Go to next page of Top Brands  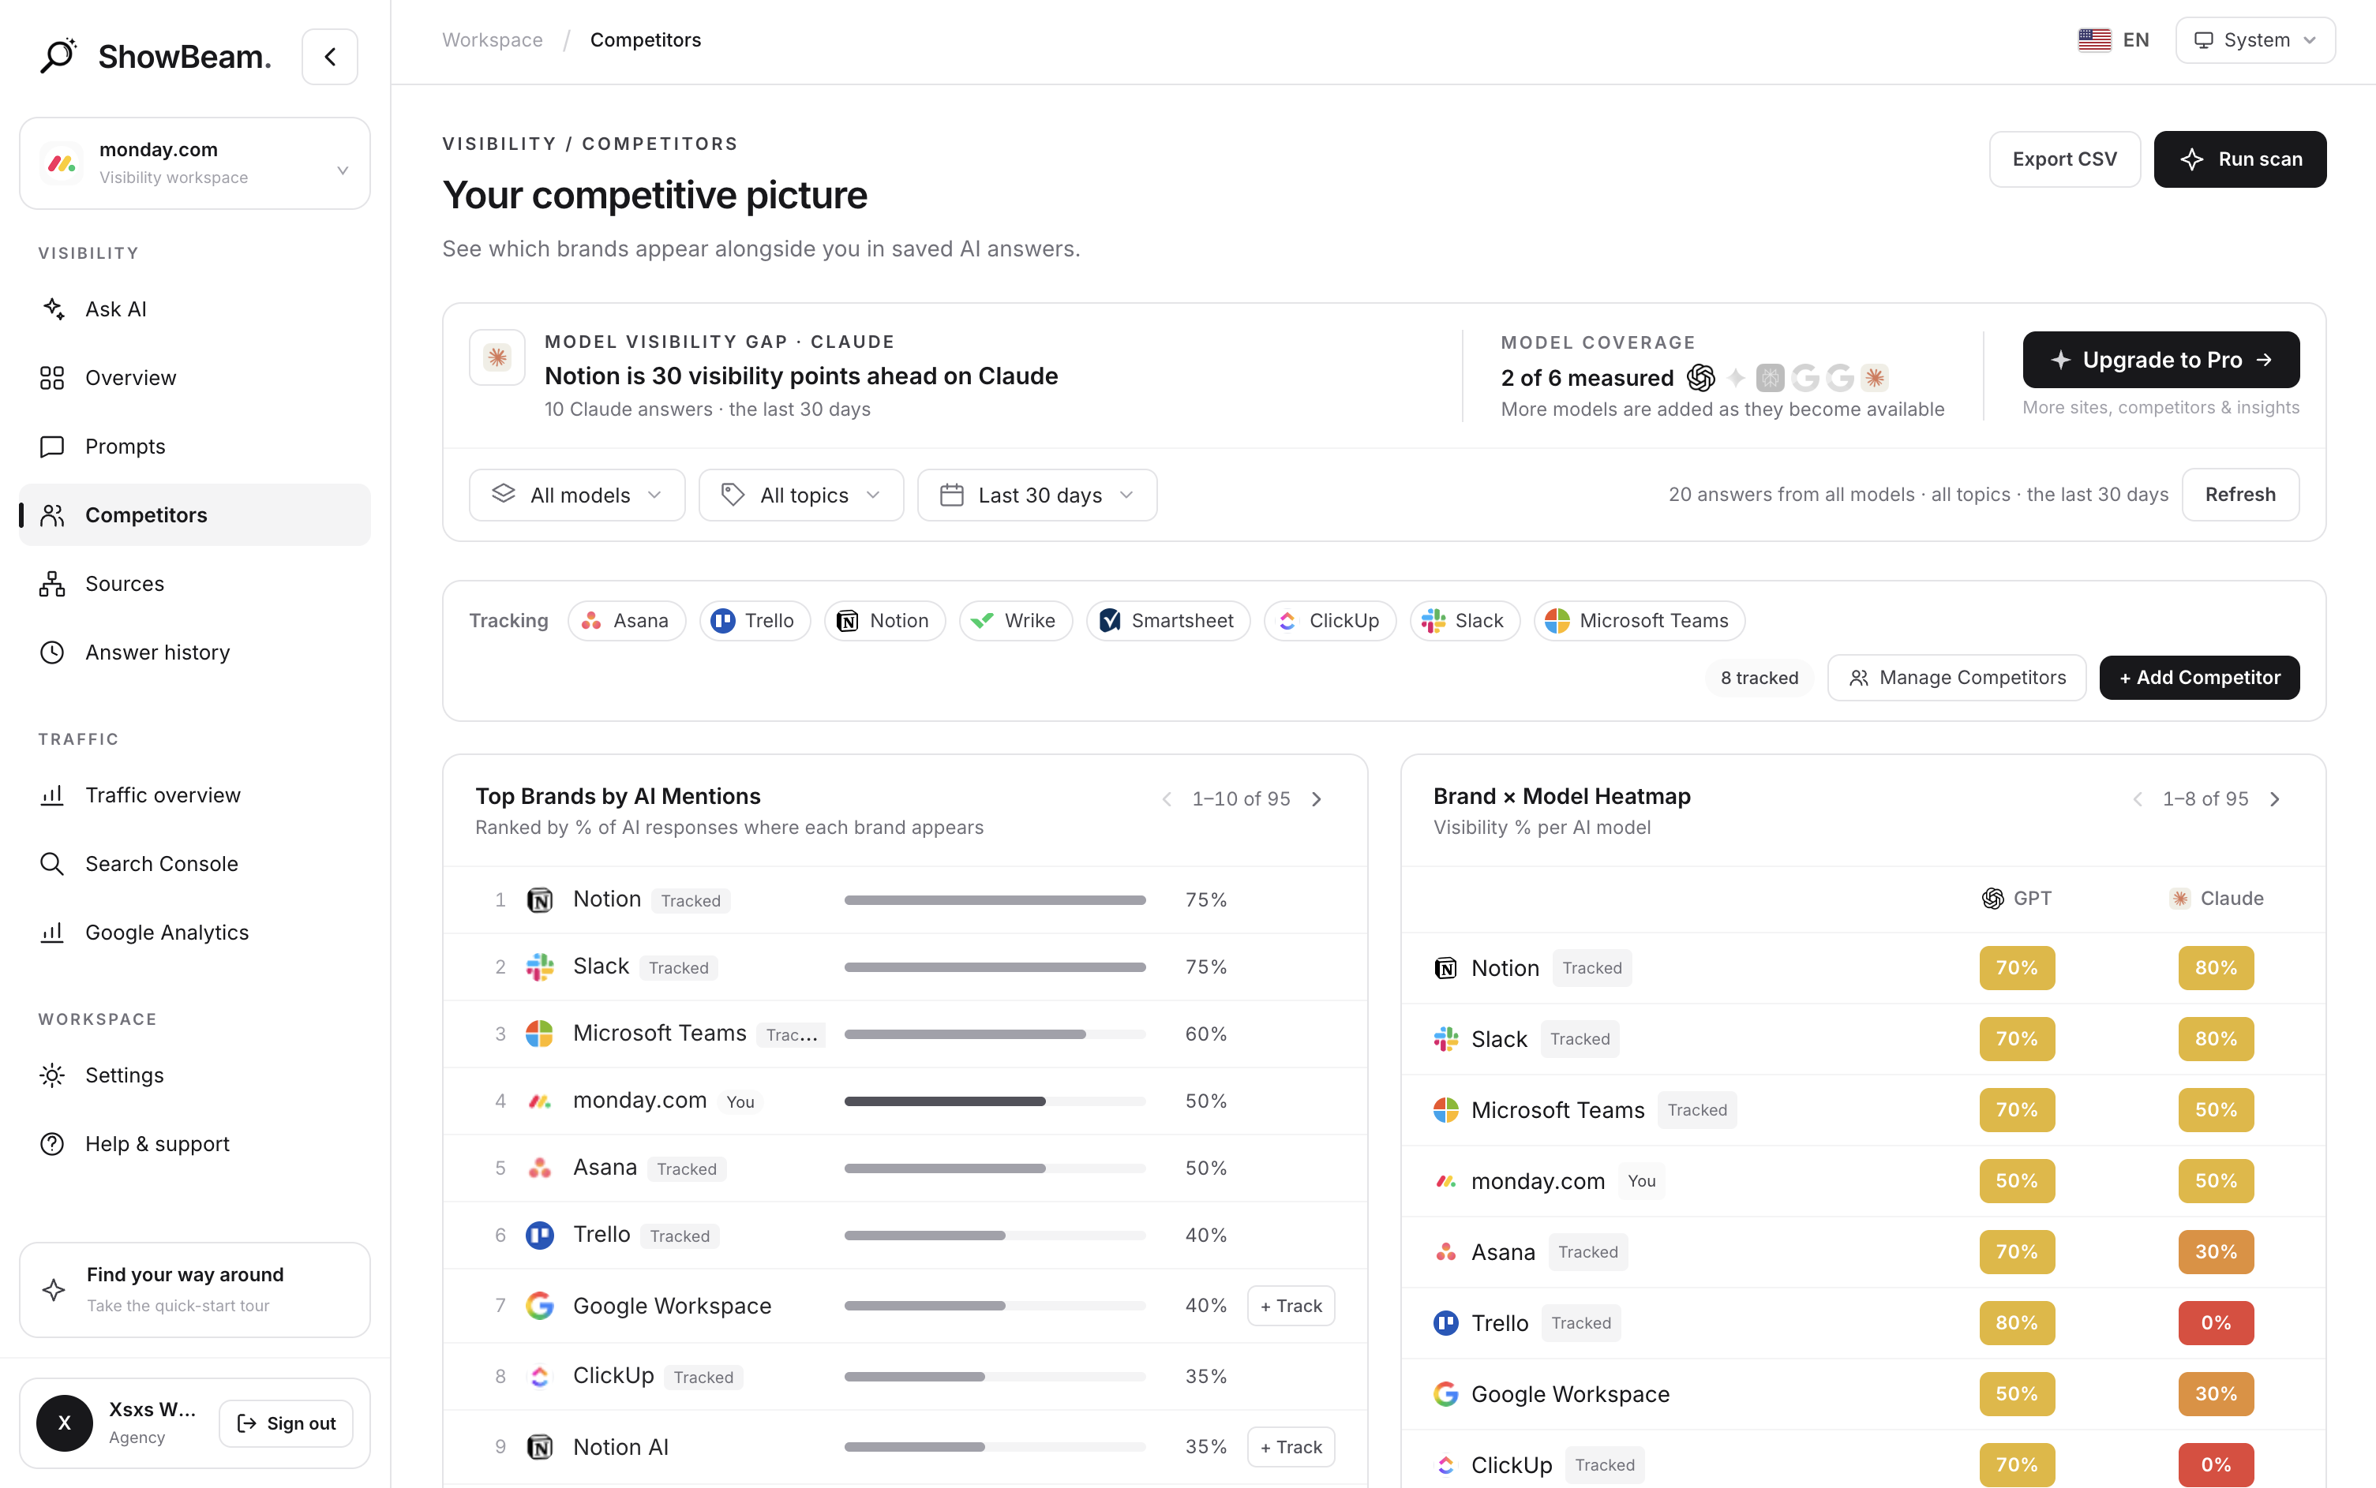(1317, 799)
